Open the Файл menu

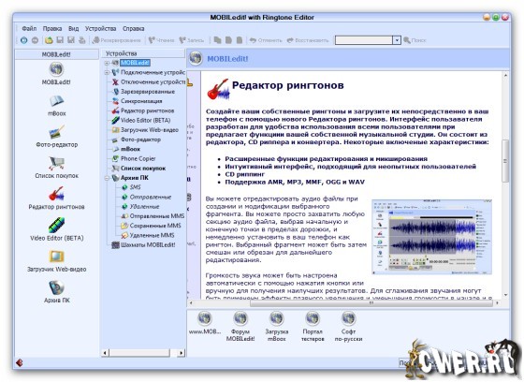click(29, 28)
